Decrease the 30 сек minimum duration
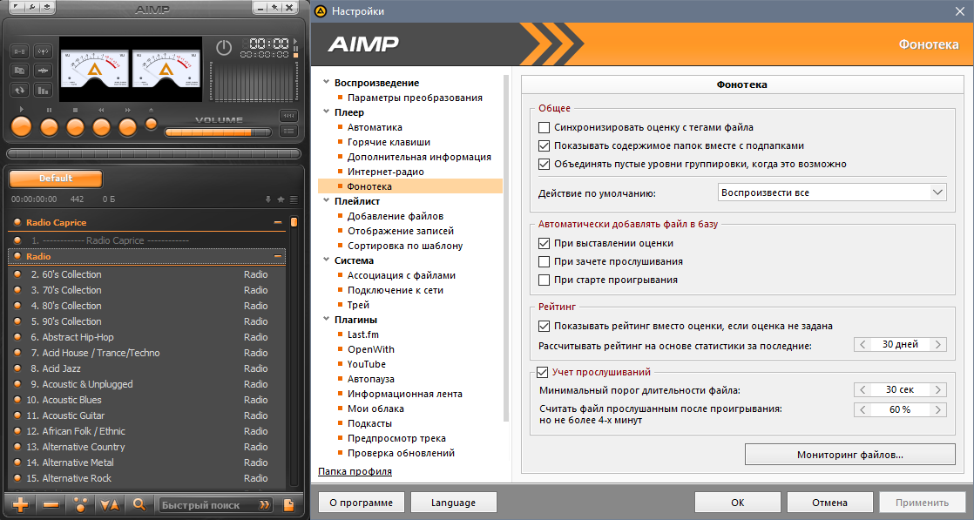974x520 pixels. coord(862,390)
